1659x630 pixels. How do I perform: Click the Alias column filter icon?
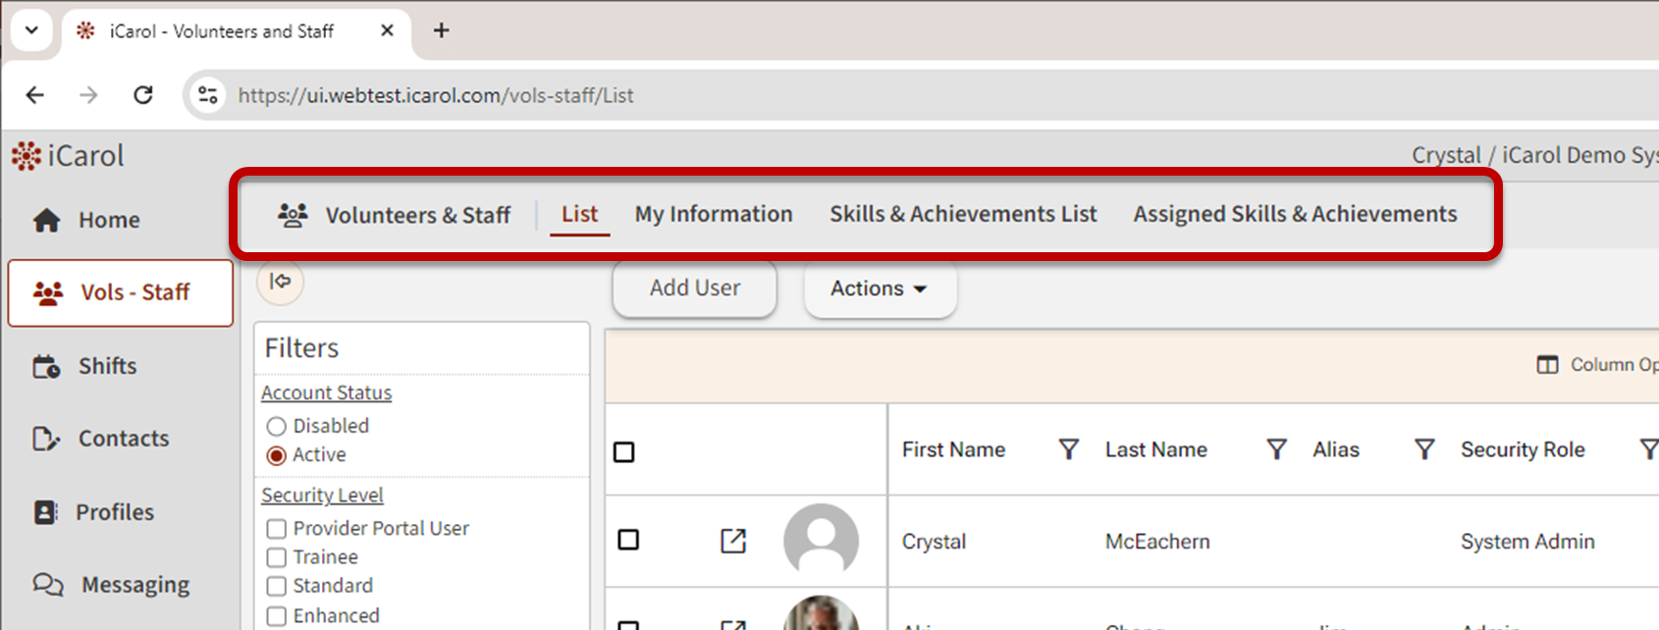1423,449
